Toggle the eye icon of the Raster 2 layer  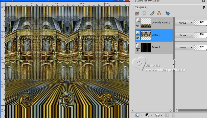pyautogui.click(x=138, y=38)
